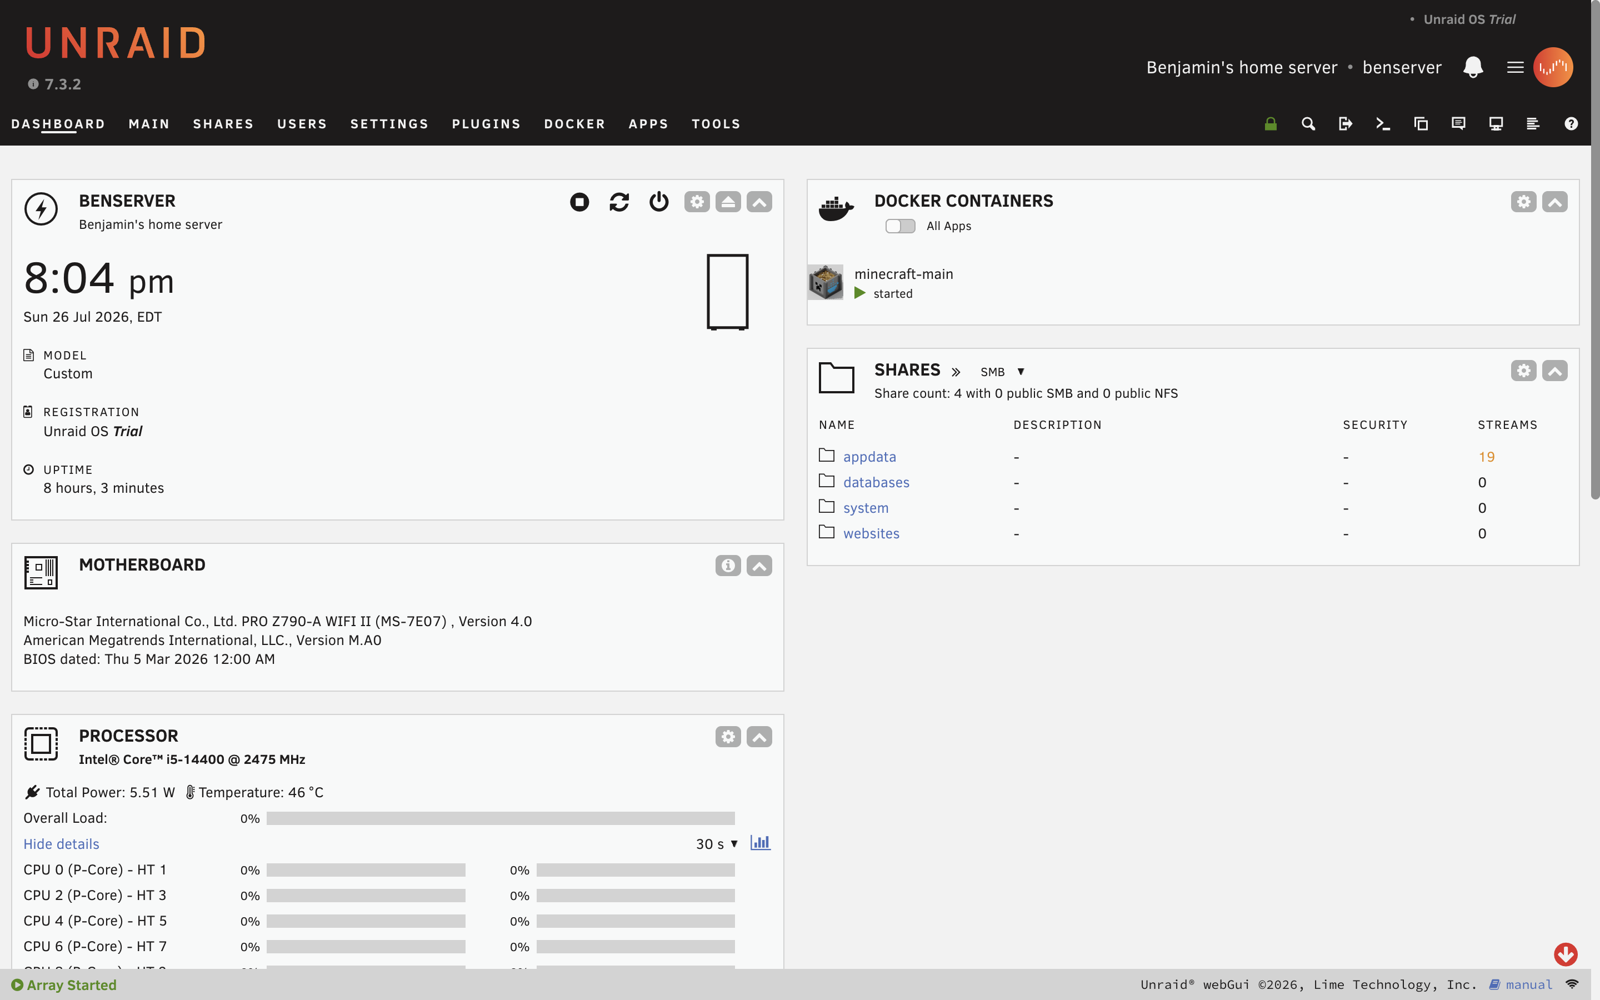Image resolution: width=1600 pixels, height=1000 pixels.
Task: Click the stop array icon in Benserver panel
Action: (x=579, y=202)
